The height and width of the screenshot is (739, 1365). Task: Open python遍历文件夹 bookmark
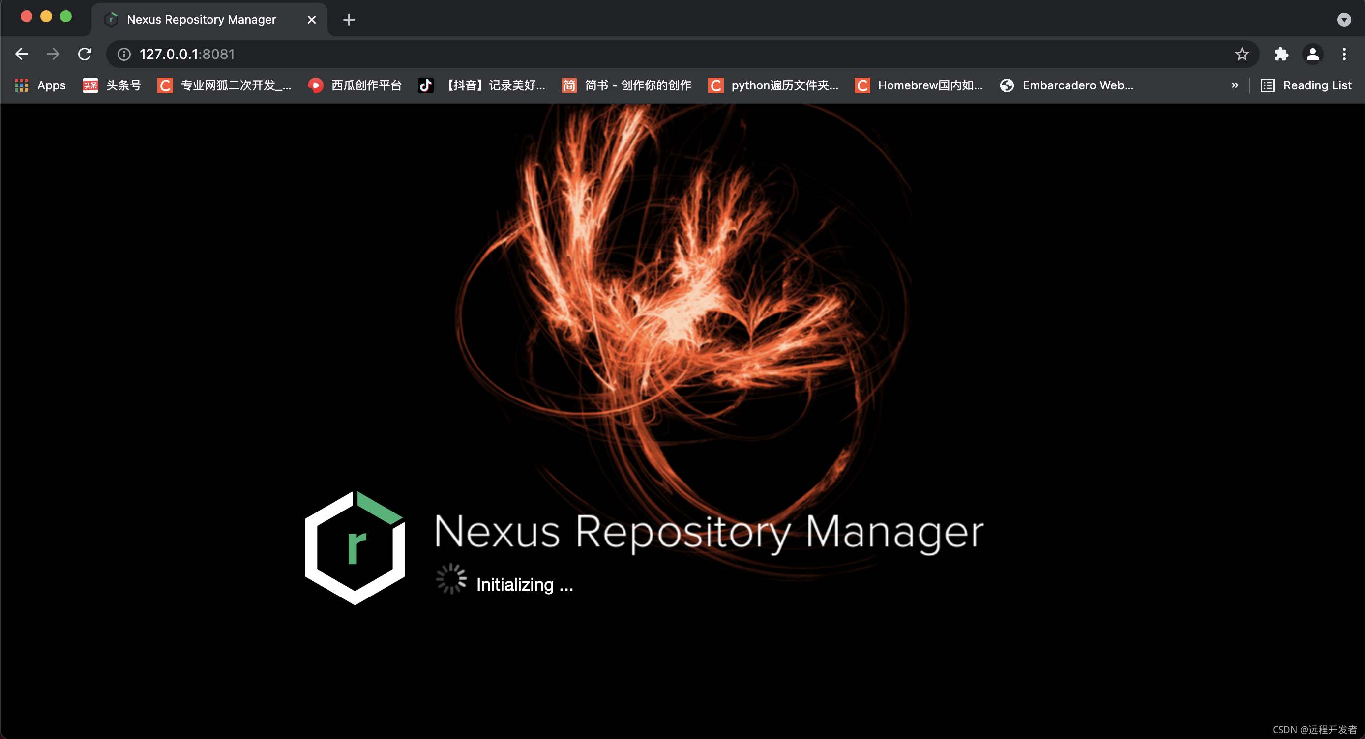click(773, 85)
